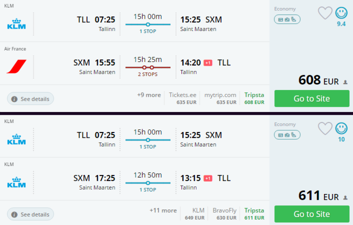Click KLM logo on SXM 17:25 return flight
This screenshot has width=353, height=225.
click(17, 182)
